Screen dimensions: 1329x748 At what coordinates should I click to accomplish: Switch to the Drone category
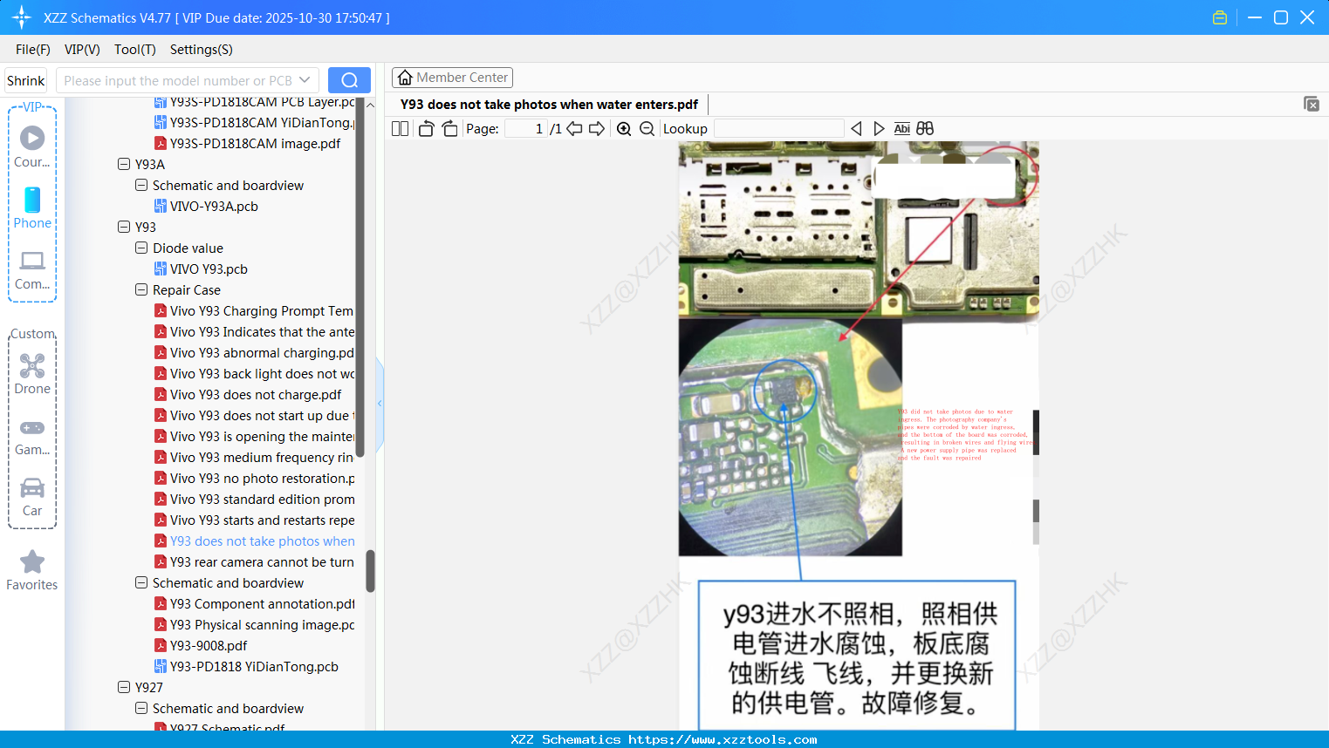(x=32, y=374)
